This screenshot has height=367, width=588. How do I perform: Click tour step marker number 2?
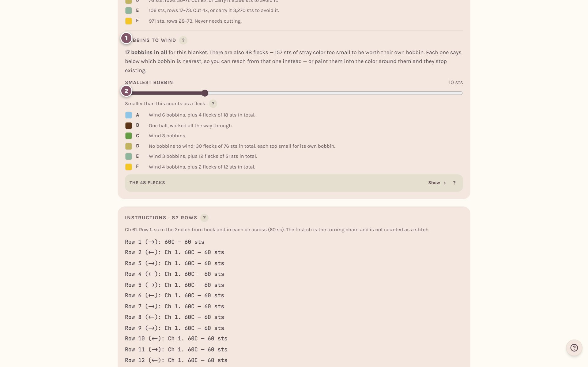click(x=126, y=91)
